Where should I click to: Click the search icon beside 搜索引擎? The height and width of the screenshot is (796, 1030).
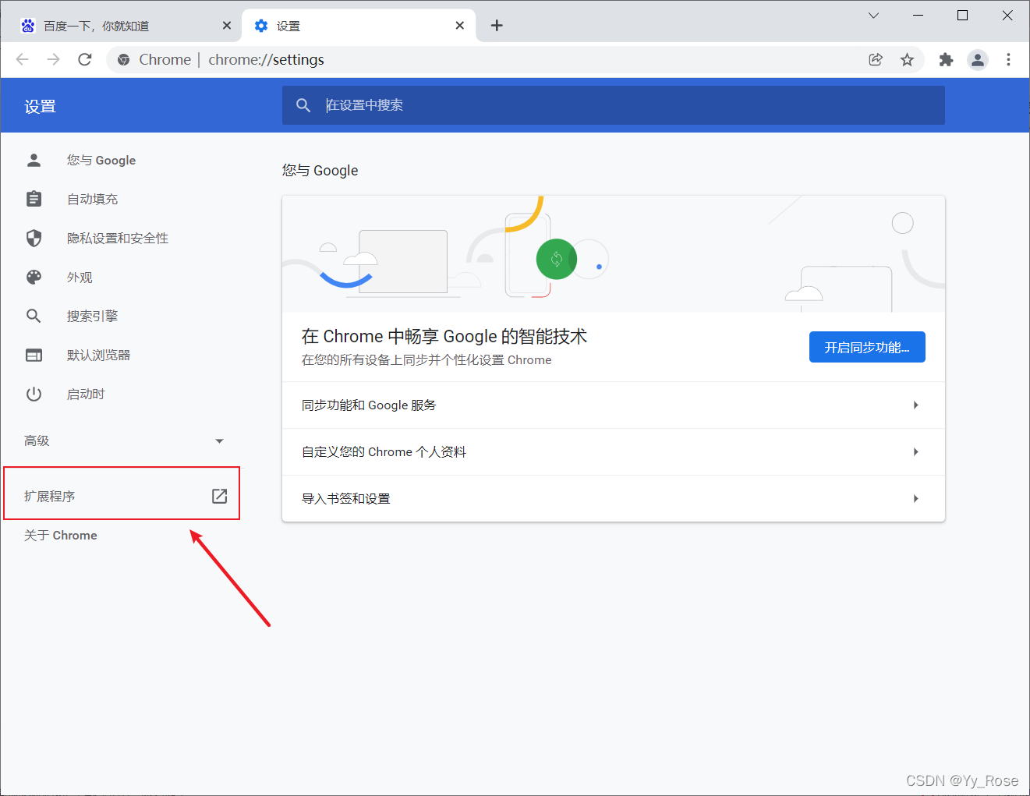[x=34, y=316]
